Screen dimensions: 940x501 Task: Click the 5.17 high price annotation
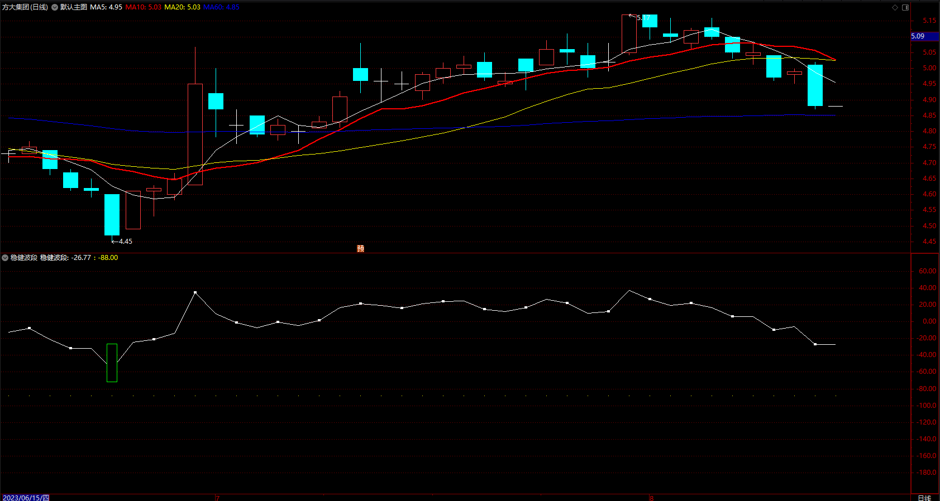[643, 18]
